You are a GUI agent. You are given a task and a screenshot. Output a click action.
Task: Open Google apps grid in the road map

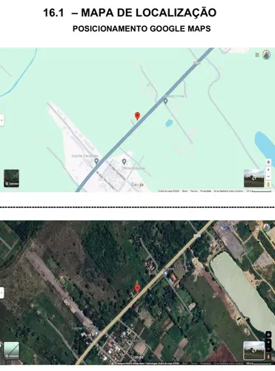click(257, 55)
